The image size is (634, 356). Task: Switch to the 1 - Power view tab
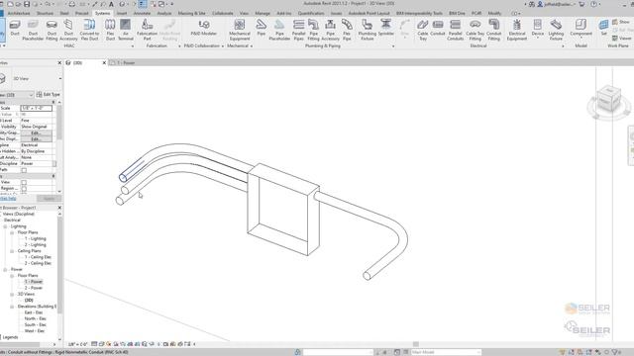[x=126, y=63]
